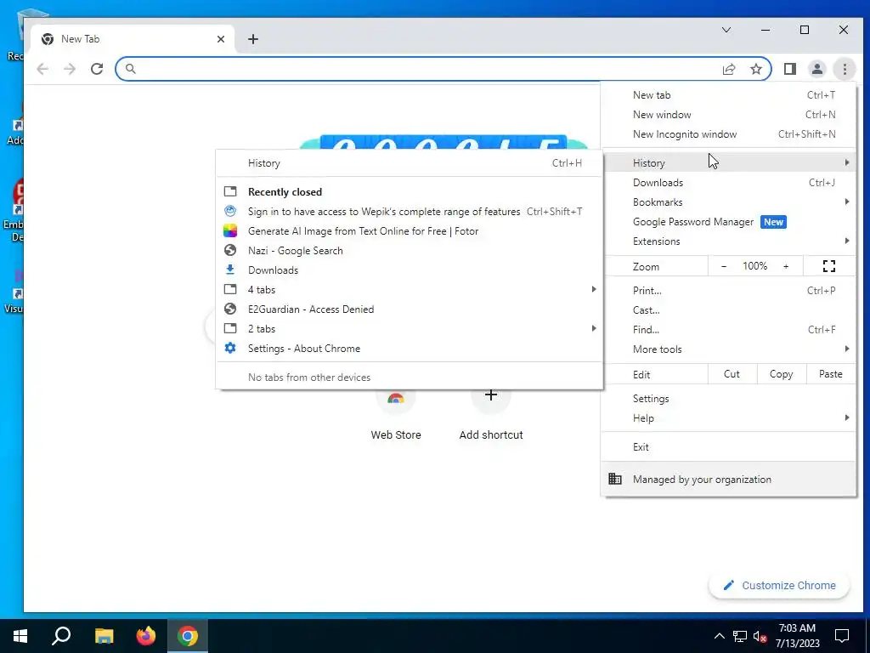The height and width of the screenshot is (653, 870).
Task: Click the network tray icon
Action: coord(740,636)
